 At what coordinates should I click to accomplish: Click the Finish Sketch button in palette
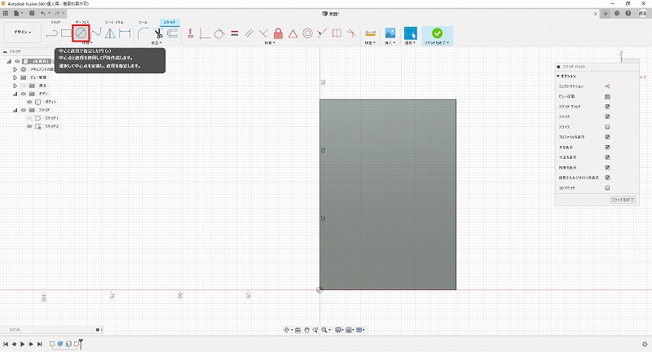(622, 199)
